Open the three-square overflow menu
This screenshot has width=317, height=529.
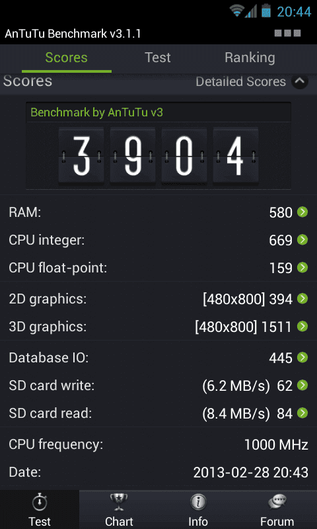pyautogui.click(x=287, y=33)
